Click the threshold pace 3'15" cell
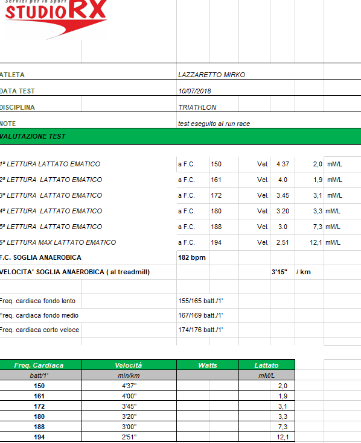 [280, 272]
